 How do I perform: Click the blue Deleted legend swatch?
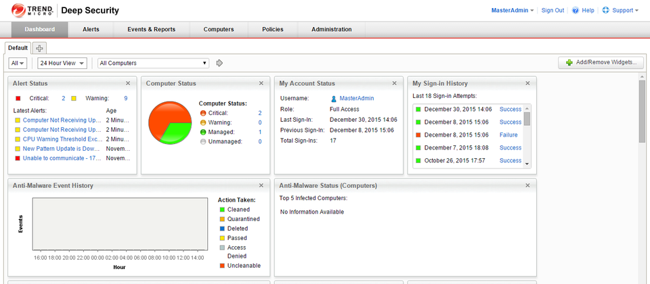tap(222, 229)
